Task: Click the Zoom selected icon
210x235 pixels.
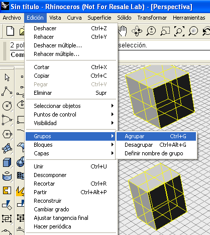Action: click(x=193, y=31)
